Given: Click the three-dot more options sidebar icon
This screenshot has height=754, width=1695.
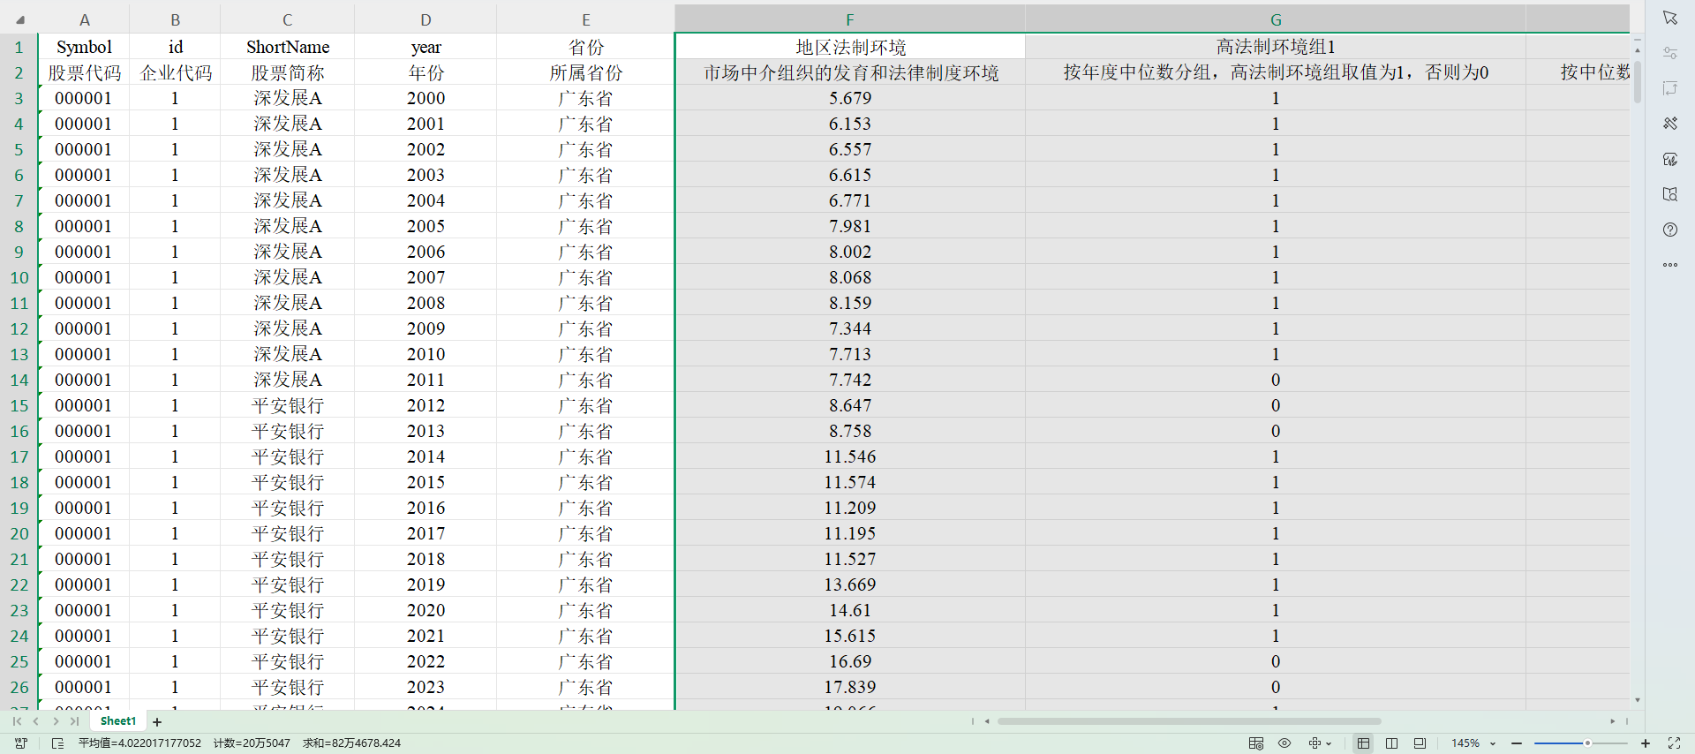Looking at the screenshot, I should [x=1669, y=265].
